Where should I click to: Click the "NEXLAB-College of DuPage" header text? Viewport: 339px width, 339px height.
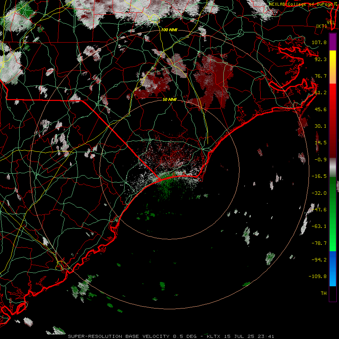(301, 4)
